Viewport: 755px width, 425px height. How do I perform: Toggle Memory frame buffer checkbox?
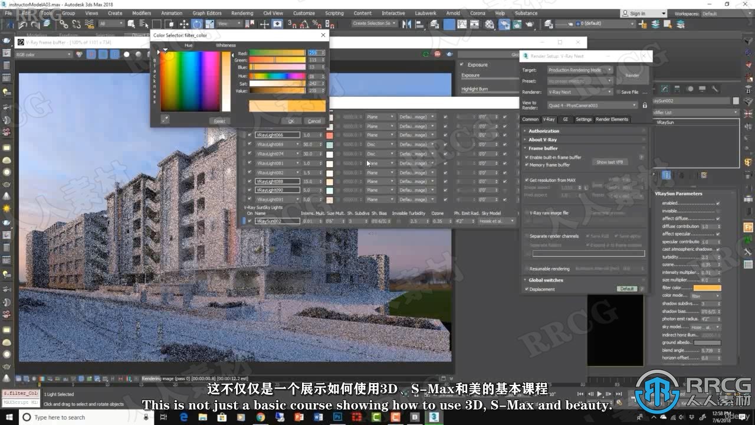coord(527,165)
